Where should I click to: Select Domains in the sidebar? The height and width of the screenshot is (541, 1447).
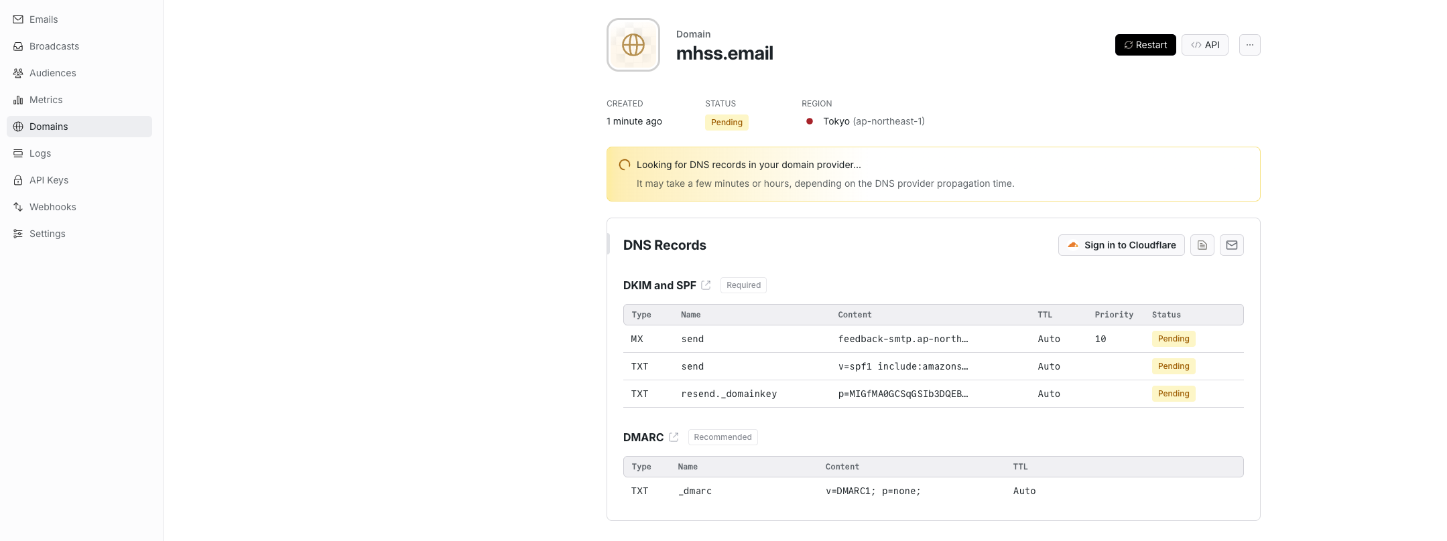(48, 127)
